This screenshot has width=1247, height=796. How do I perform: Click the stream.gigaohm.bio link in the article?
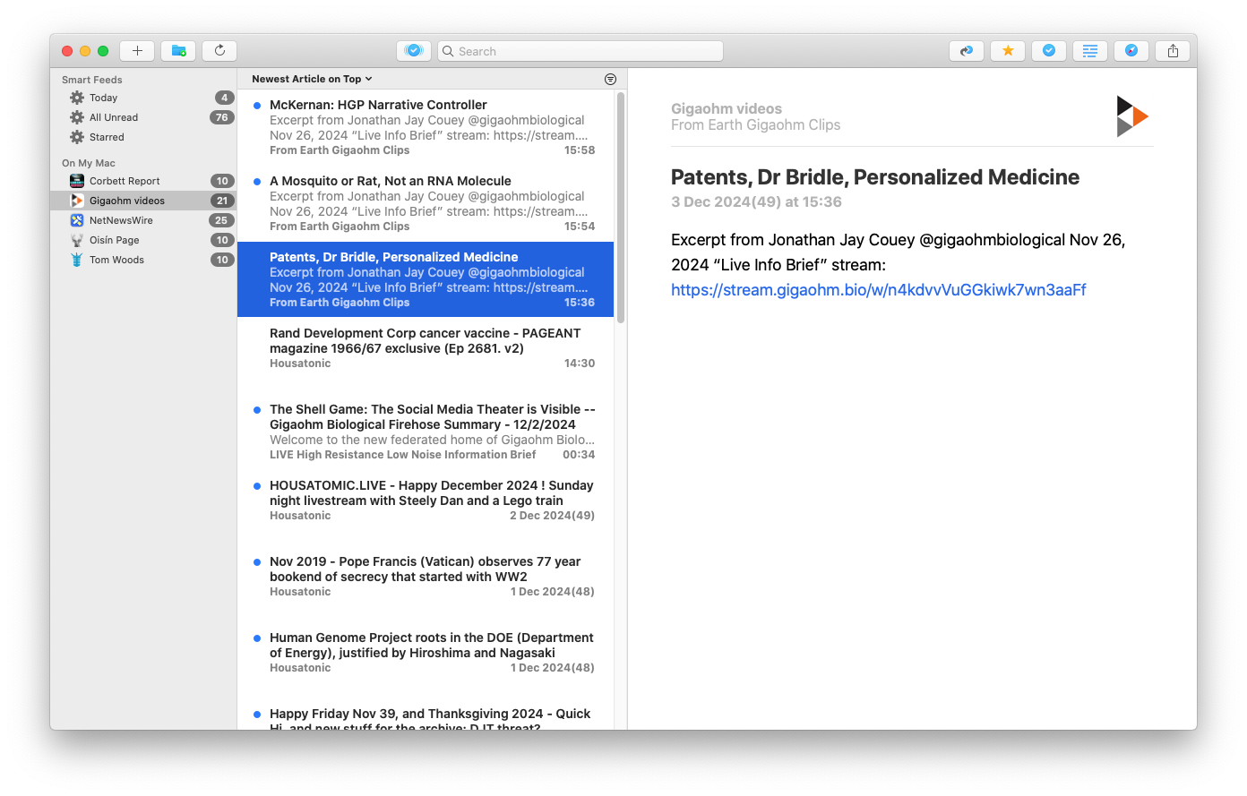click(x=878, y=290)
